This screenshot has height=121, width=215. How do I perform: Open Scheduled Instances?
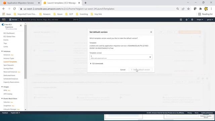point(11,79)
